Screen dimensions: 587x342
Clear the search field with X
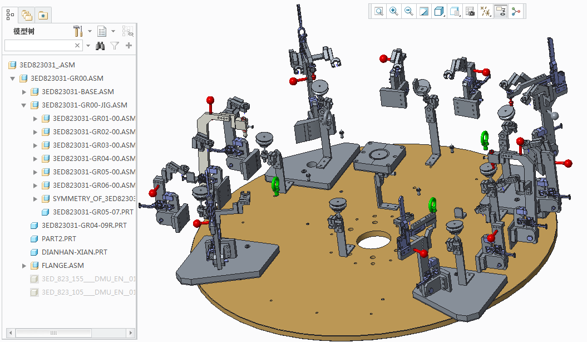point(77,45)
